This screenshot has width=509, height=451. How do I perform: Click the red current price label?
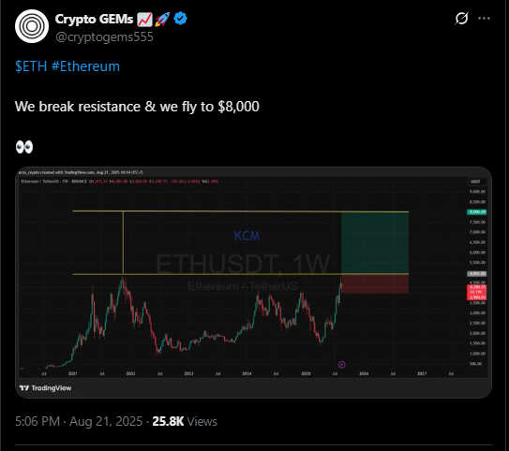(x=476, y=292)
